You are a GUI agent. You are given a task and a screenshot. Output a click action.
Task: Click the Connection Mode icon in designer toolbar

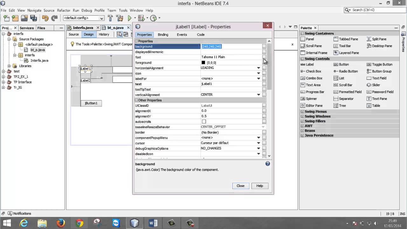pos(126,34)
